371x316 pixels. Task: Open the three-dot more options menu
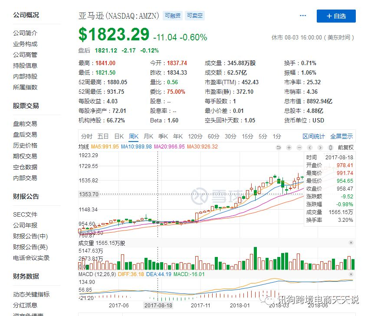coord(303,16)
